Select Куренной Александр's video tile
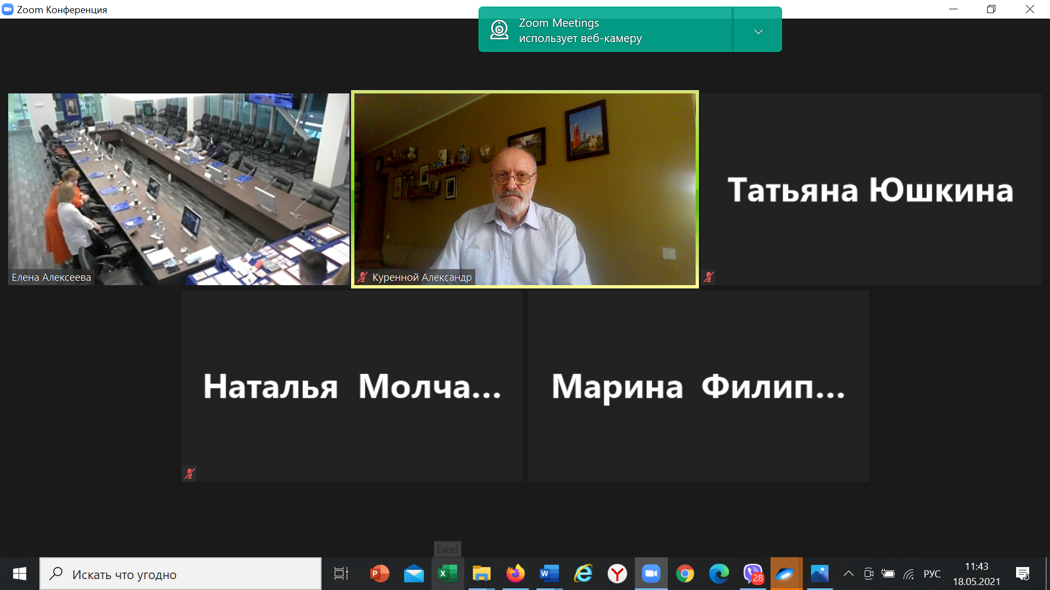The image size is (1050, 590). [x=524, y=189]
